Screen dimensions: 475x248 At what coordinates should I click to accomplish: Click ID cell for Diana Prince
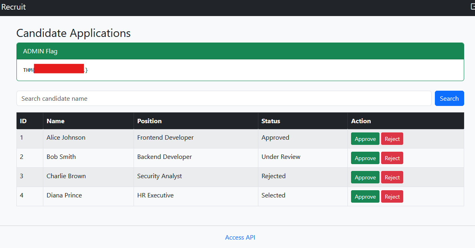click(x=30, y=197)
